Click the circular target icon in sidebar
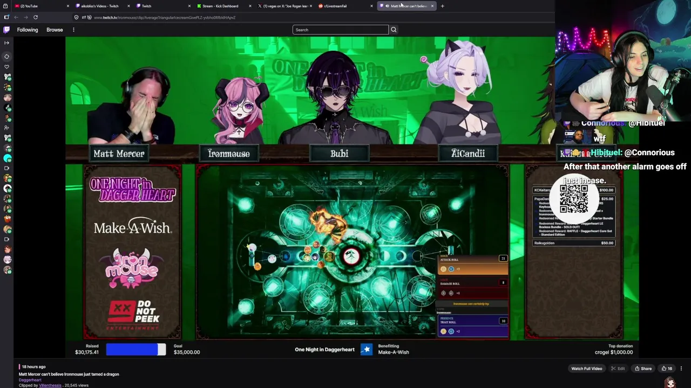The height and width of the screenshot is (388, 691). [6, 56]
